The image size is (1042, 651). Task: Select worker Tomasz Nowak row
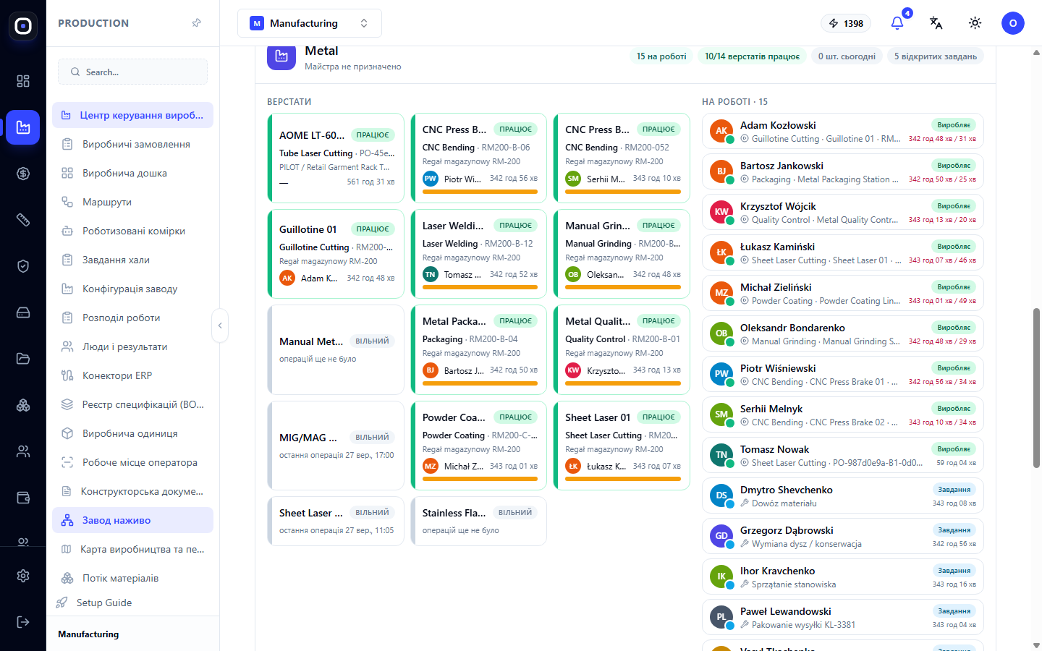click(843, 456)
